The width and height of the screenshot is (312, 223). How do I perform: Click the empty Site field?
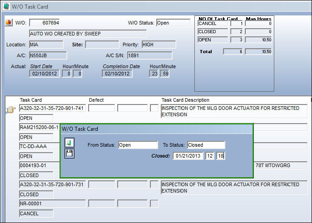click(x=102, y=45)
